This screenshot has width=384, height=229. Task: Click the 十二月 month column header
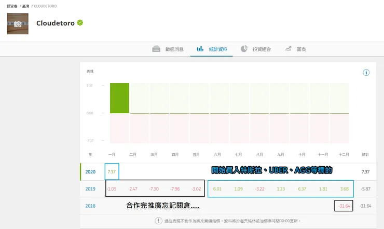344,154
